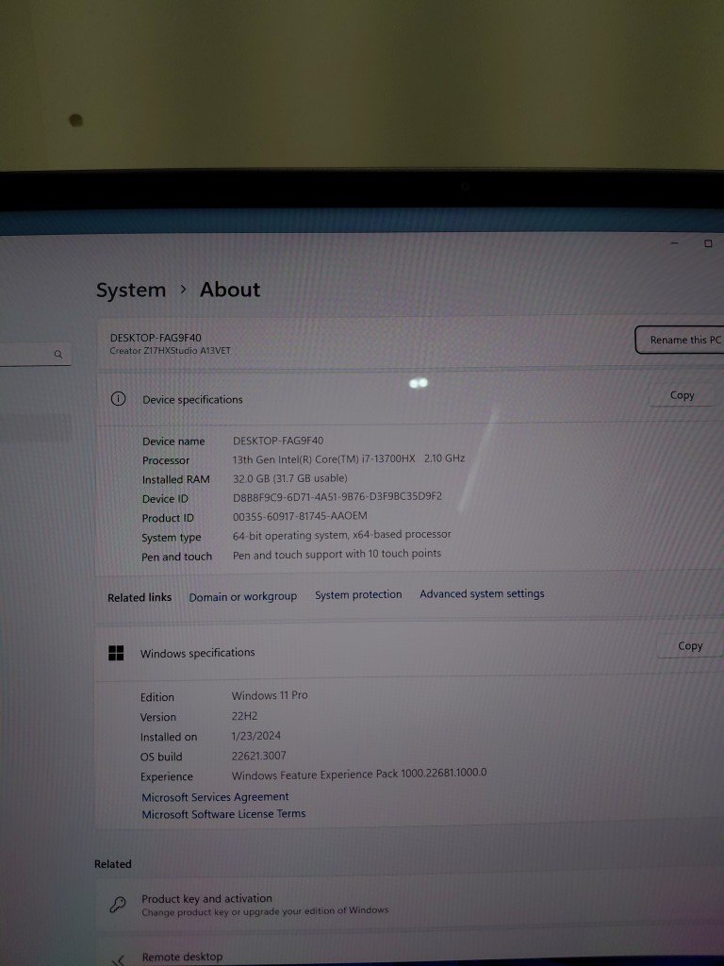Click the breadcrumb chevron between System and About

pyautogui.click(x=183, y=290)
